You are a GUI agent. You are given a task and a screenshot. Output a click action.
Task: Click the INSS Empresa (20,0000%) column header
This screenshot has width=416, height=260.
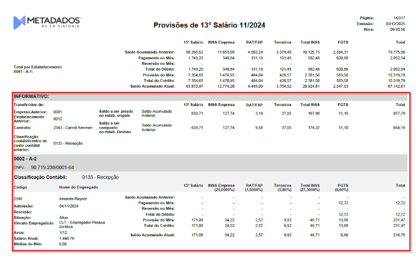pyautogui.click(x=221, y=188)
